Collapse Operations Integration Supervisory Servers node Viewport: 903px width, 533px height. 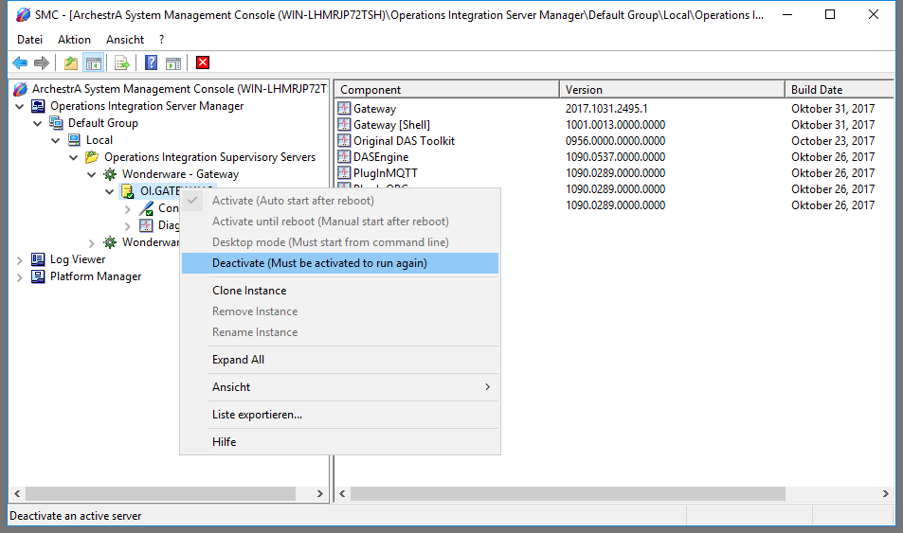(74, 157)
